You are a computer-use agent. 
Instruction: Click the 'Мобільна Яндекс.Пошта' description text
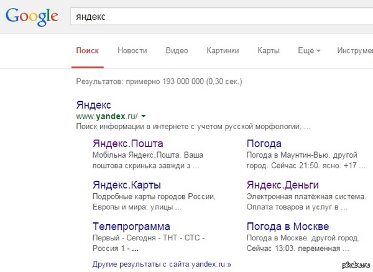[x=148, y=160]
